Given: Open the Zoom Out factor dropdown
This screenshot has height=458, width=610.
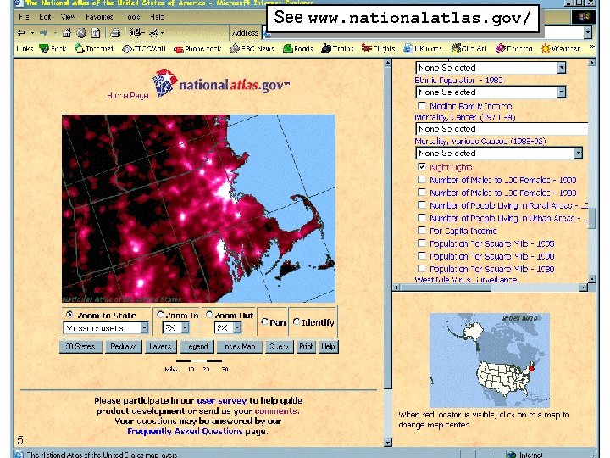Looking at the screenshot, I should pyautogui.click(x=228, y=328).
